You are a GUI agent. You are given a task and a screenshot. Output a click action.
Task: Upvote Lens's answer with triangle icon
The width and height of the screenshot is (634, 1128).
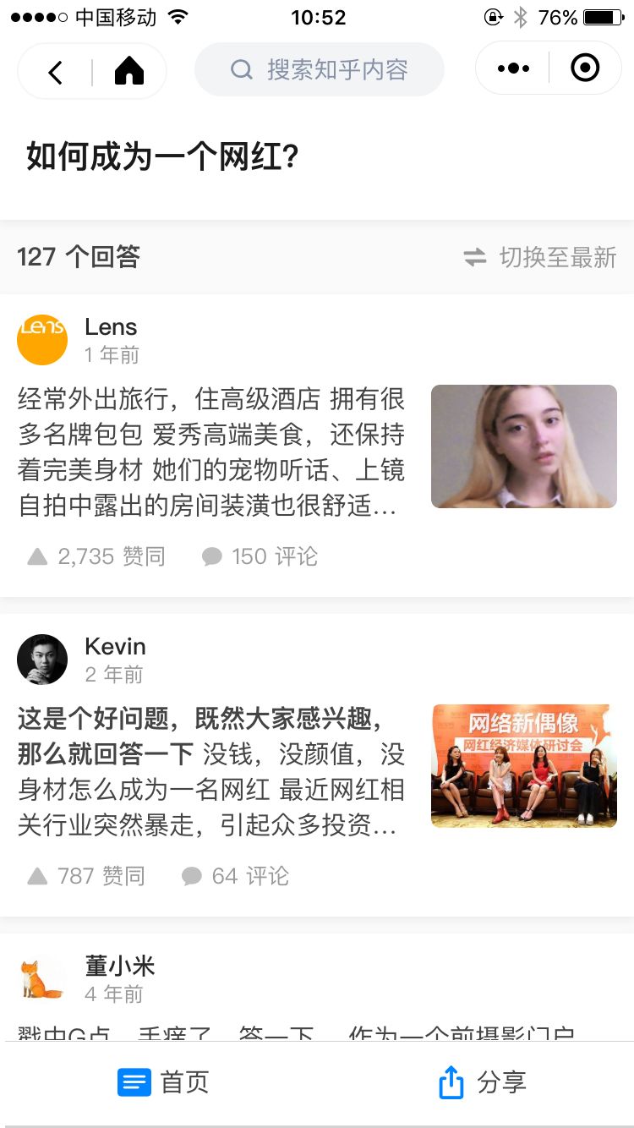pos(37,556)
